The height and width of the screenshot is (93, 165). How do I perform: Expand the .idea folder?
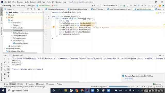coord(7,15)
